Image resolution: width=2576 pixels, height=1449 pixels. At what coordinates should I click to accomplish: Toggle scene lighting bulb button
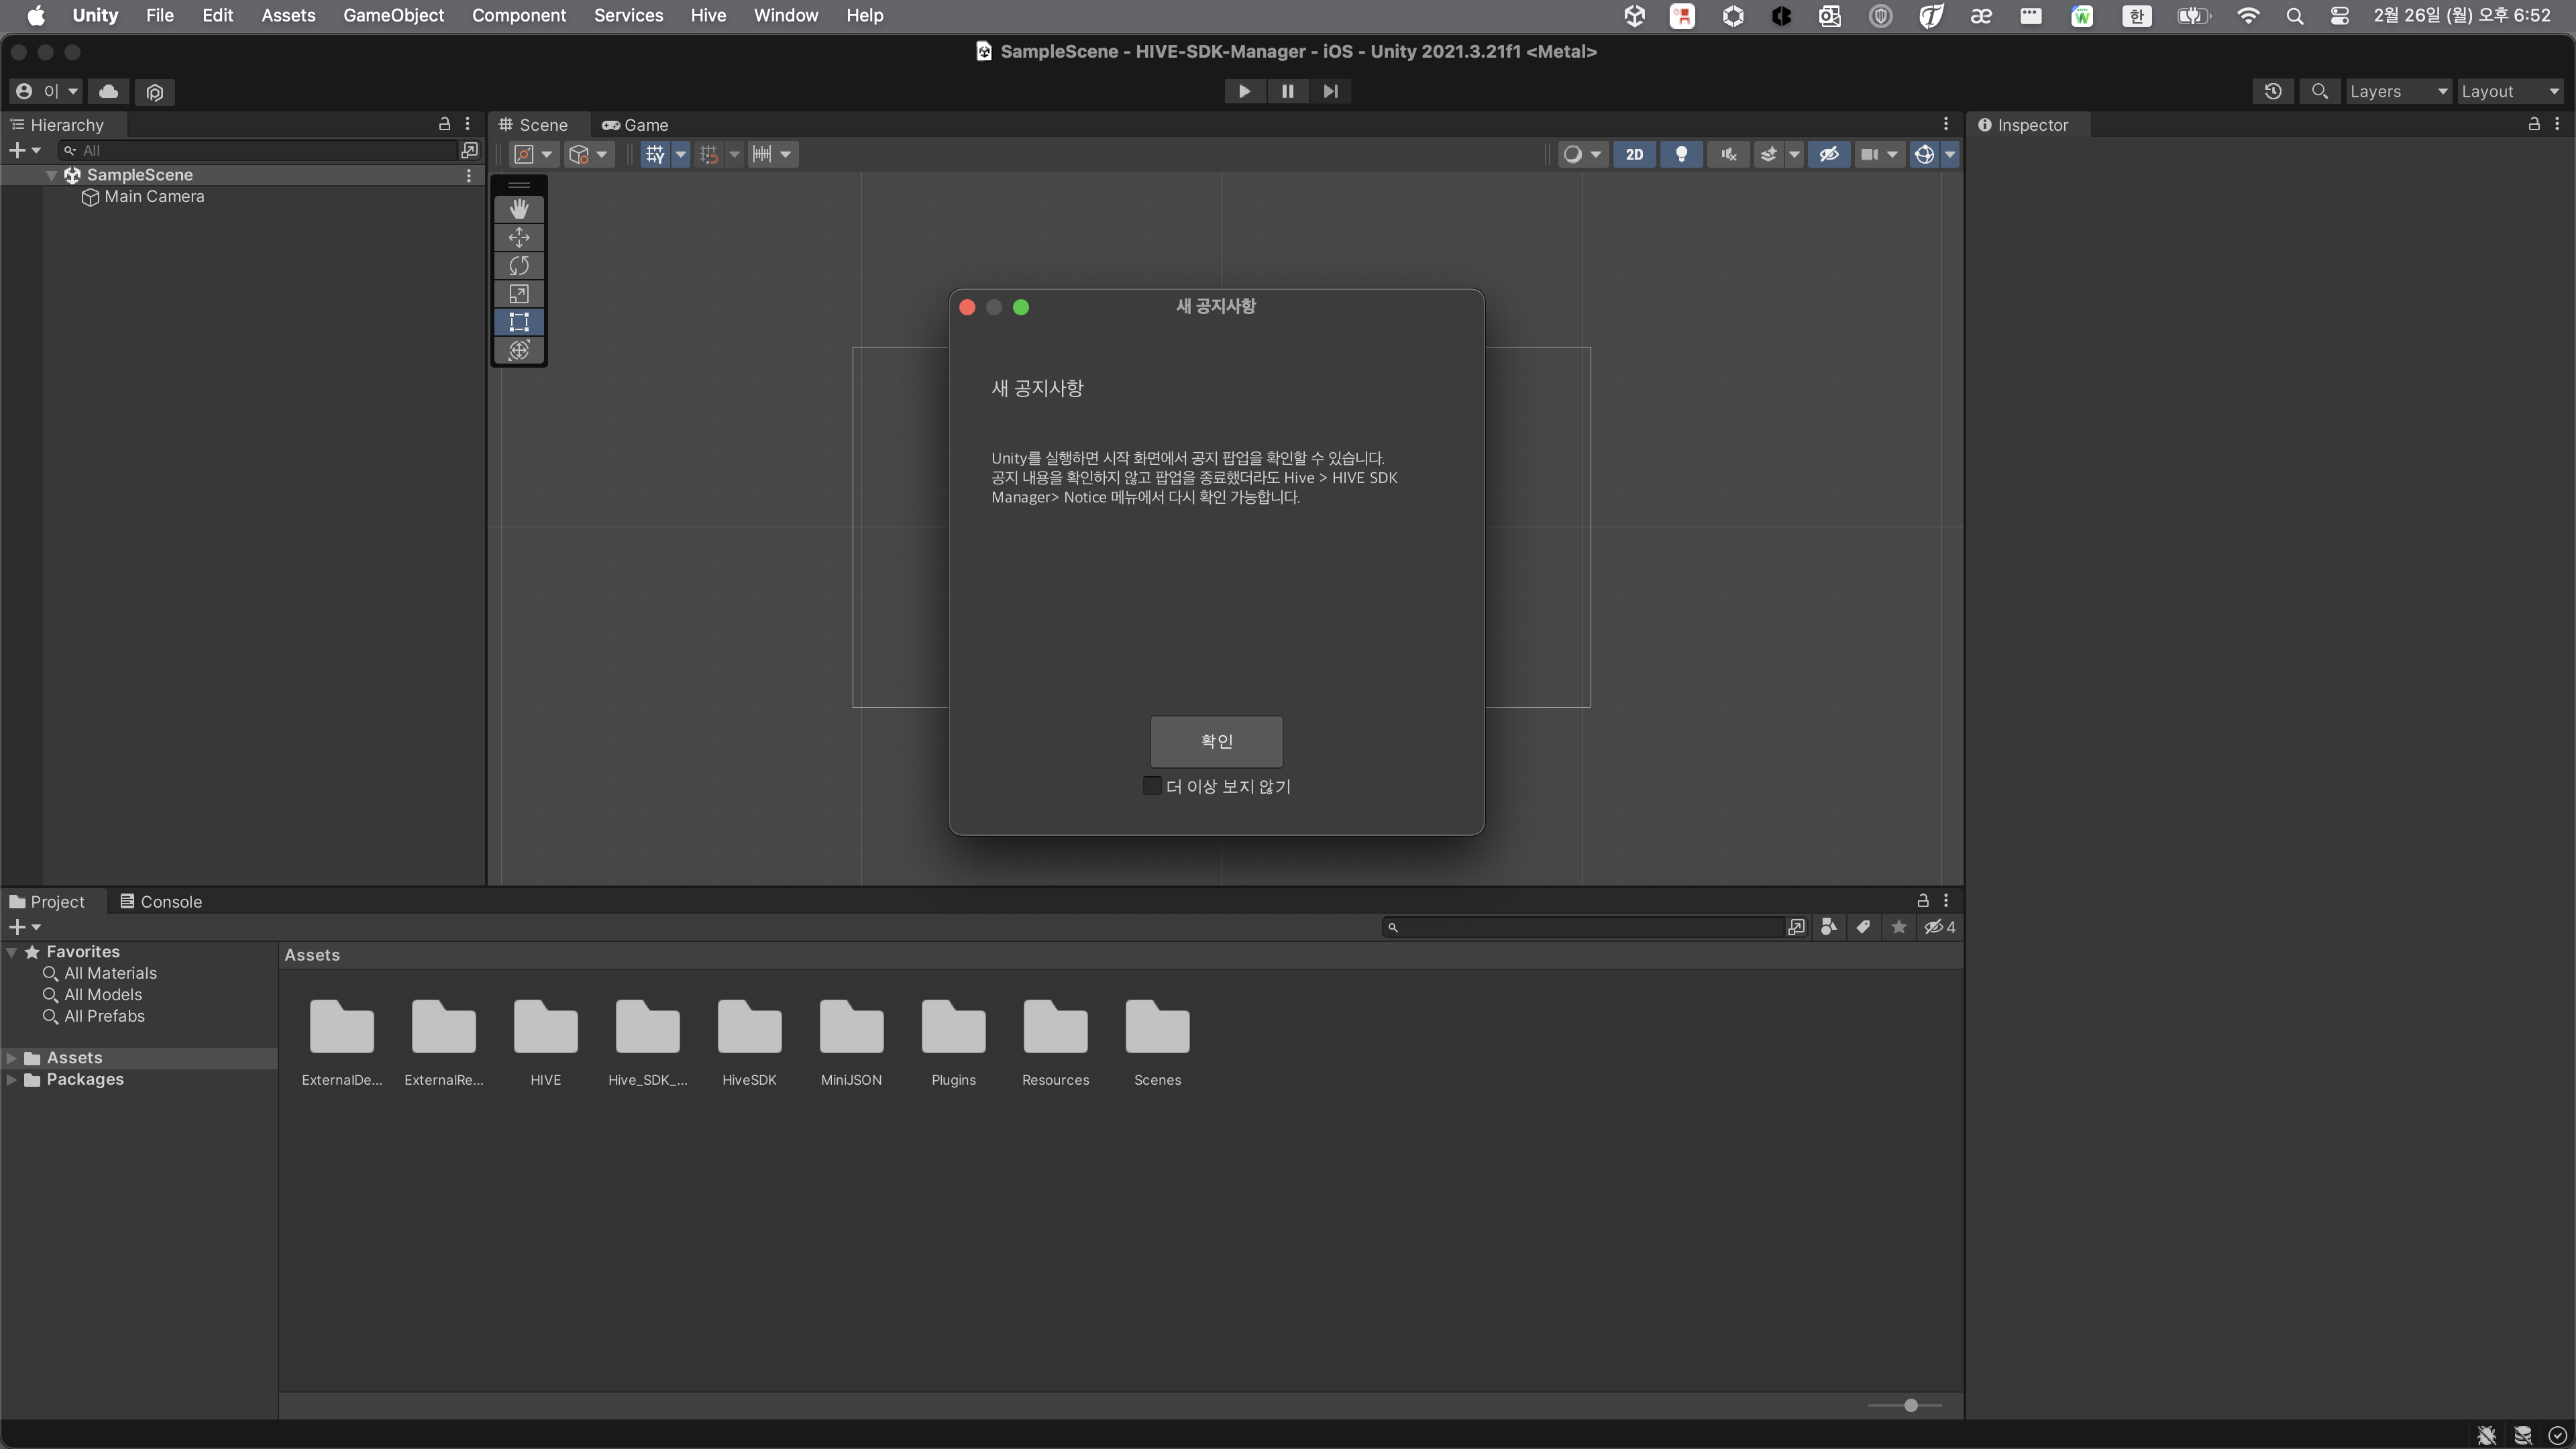(1681, 154)
